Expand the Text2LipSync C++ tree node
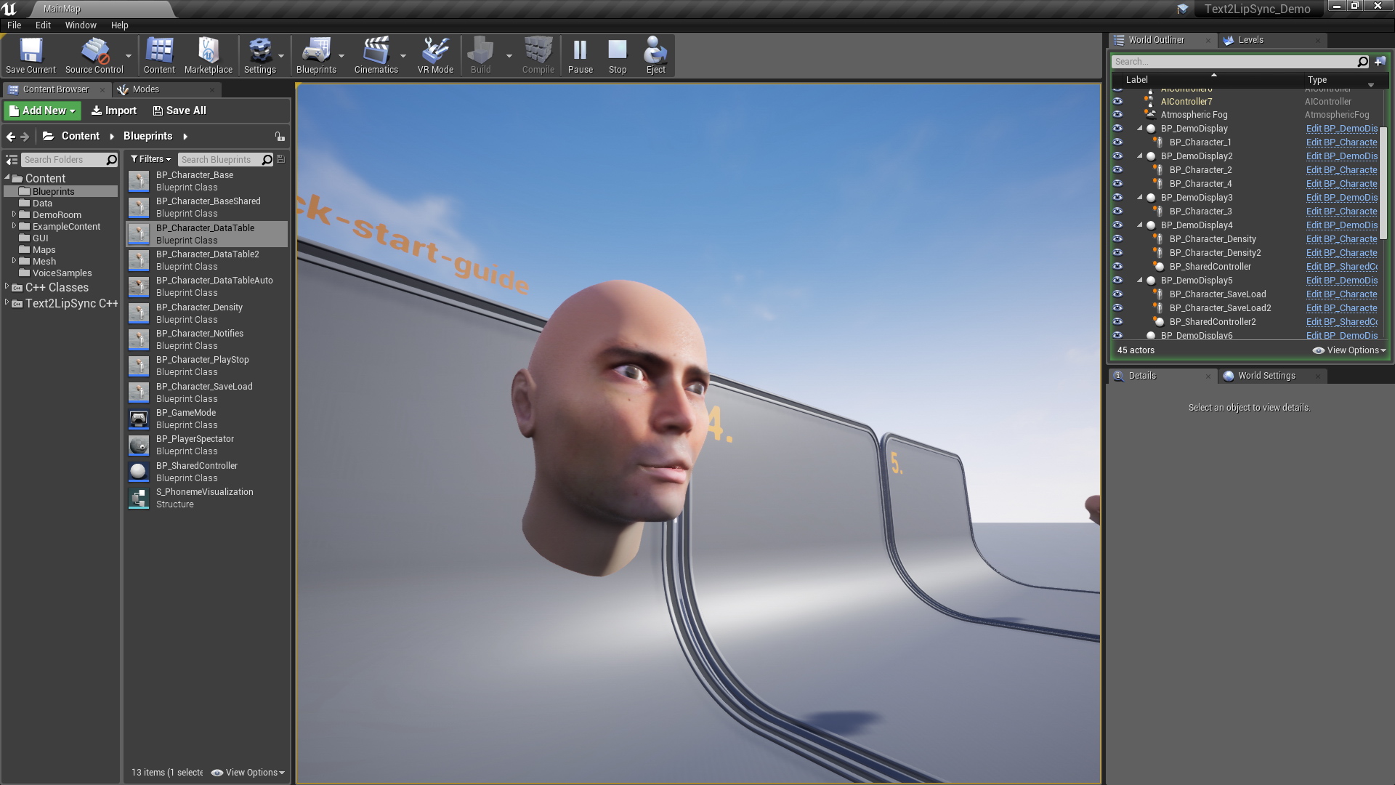Image resolution: width=1395 pixels, height=785 pixels. (9, 303)
